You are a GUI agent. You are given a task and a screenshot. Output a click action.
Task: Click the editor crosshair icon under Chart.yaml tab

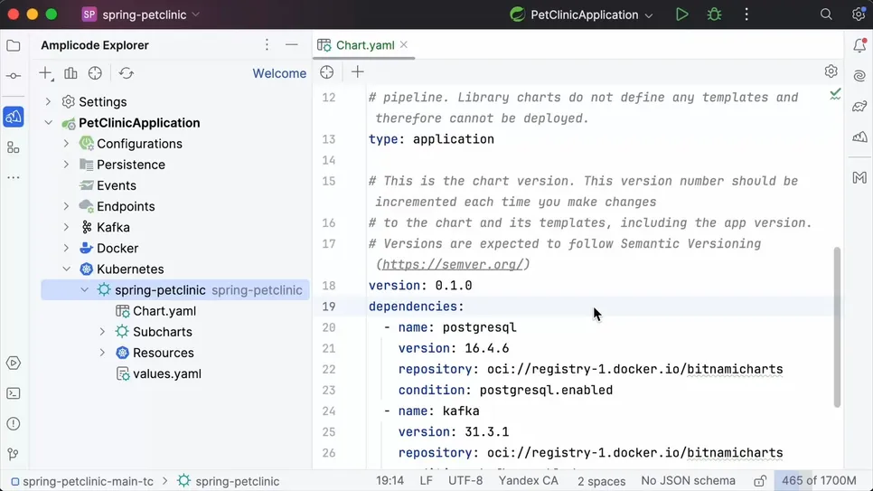(327, 72)
